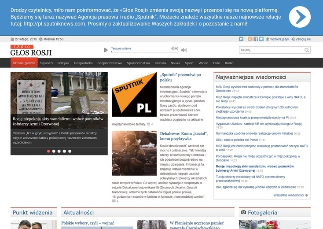
Task: Open news: MSZ Rosji jest zaniepokojone
Action: click(262, 148)
